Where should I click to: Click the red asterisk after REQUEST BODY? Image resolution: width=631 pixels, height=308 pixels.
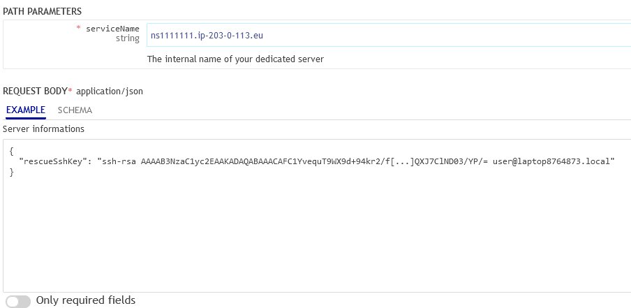pyautogui.click(x=70, y=91)
